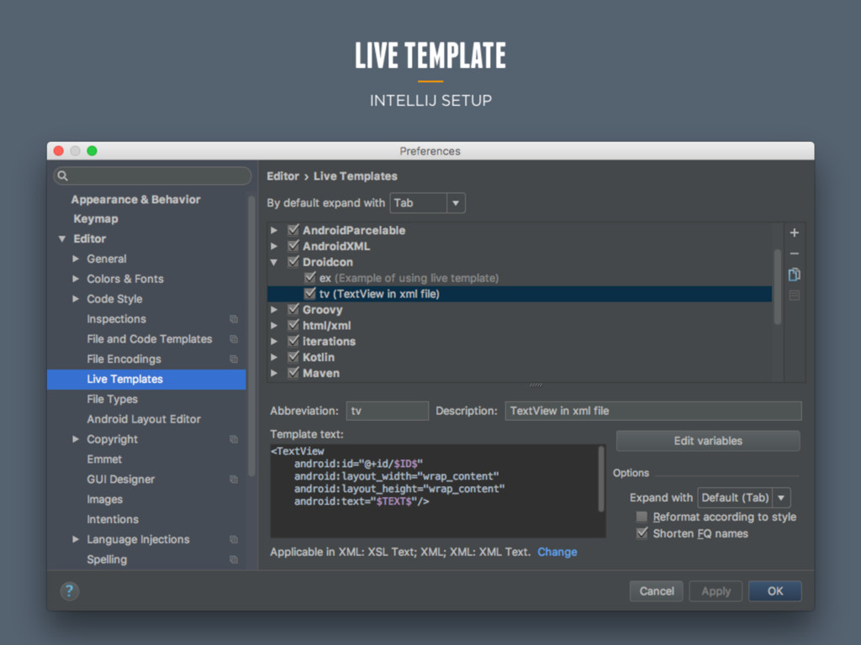Expand the Code Style node
This screenshot has width=861, height=645.
click(x=76, y=299)
